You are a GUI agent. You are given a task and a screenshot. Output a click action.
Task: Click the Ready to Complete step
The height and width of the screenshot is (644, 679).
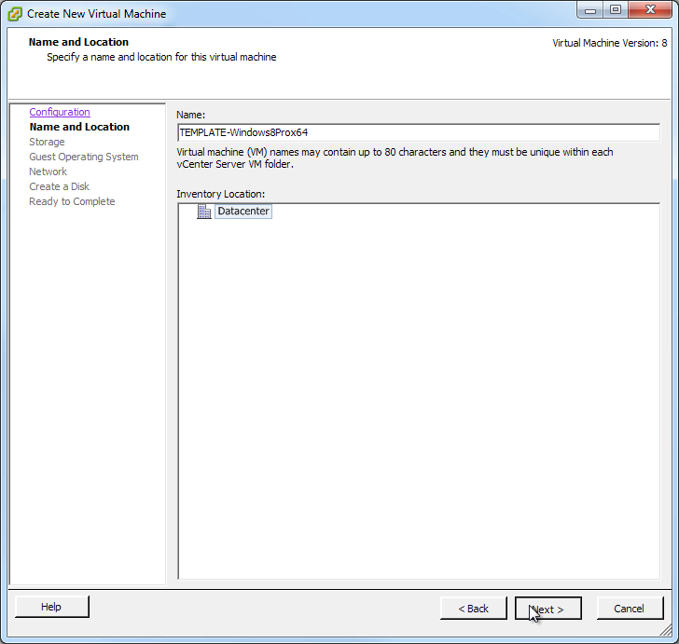click(72, 201)
